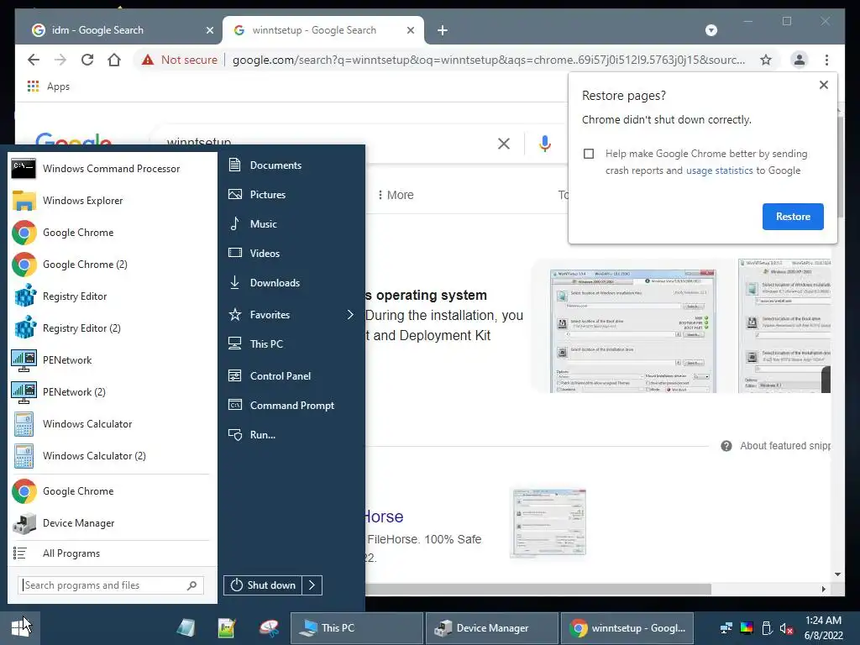
Task: Open the USB eject tray icon
Action: 767,627
